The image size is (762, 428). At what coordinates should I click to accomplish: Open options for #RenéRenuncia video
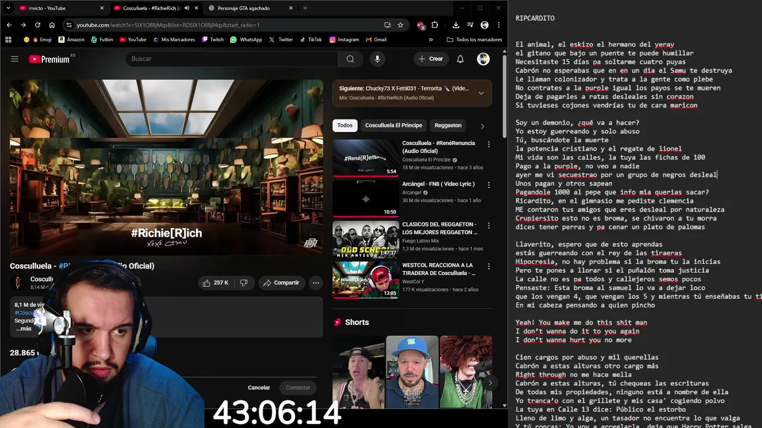(489, 144)
